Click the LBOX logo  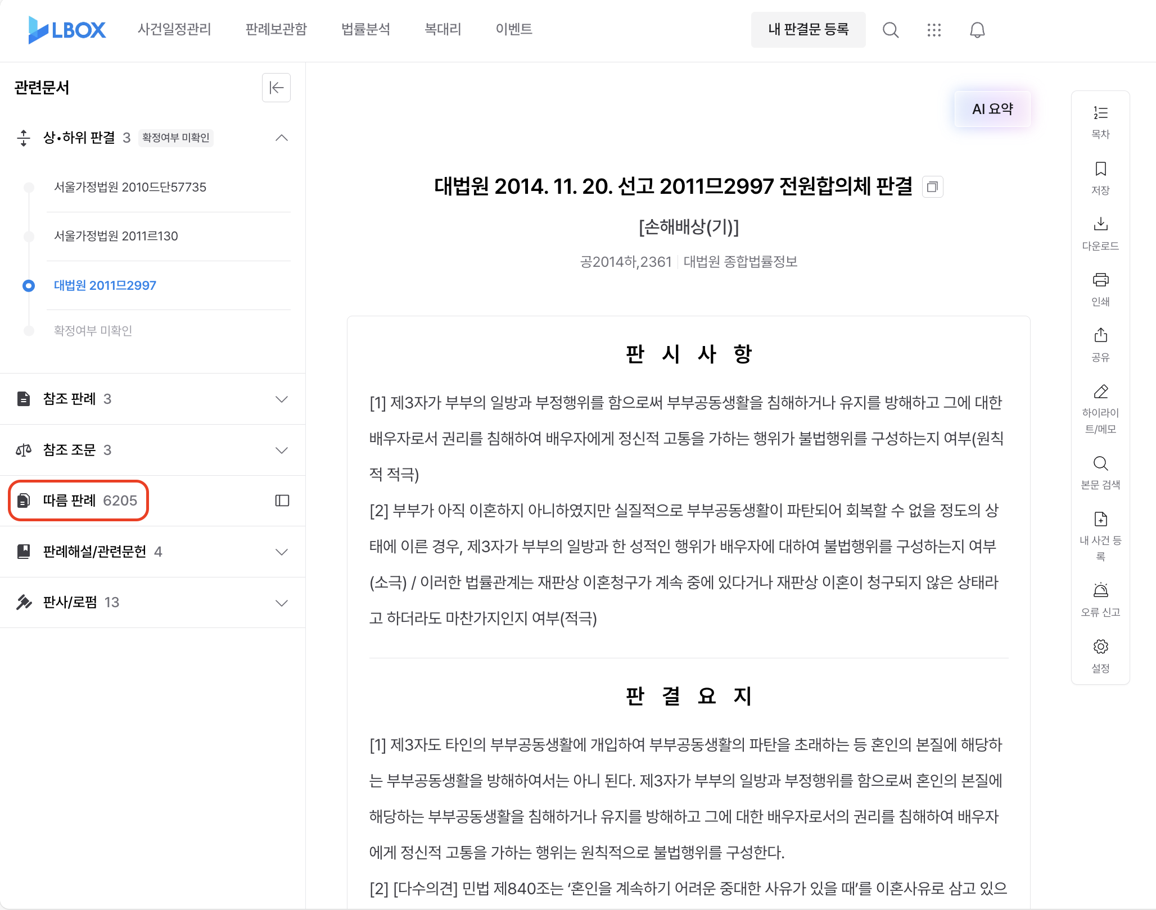click(x=67, y=30)
